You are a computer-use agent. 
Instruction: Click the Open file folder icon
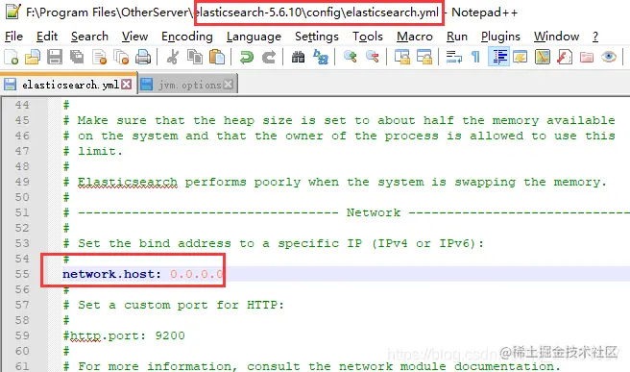[33, 57]
